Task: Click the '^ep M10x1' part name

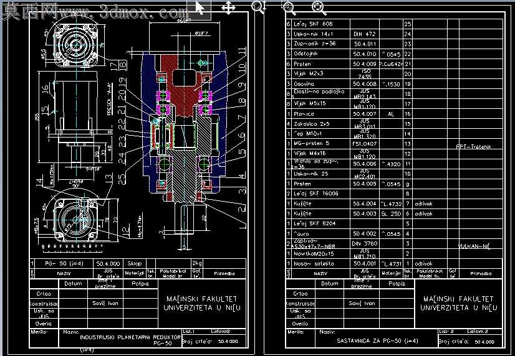Action: 307,134
